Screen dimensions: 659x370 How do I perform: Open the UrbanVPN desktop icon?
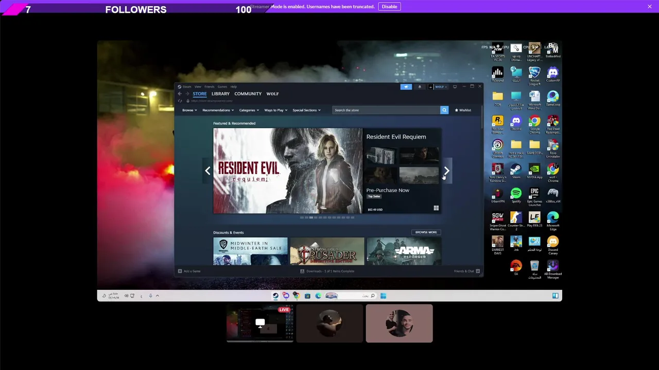pyautogui.click(x=497, y=195)
